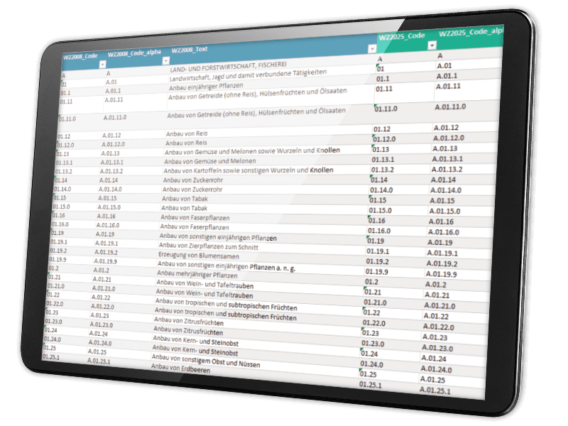The height and width of the screenshot is (426, 568).
Task: Open the WZ2025_Code filter dropdown
Action: coord(432,45)
